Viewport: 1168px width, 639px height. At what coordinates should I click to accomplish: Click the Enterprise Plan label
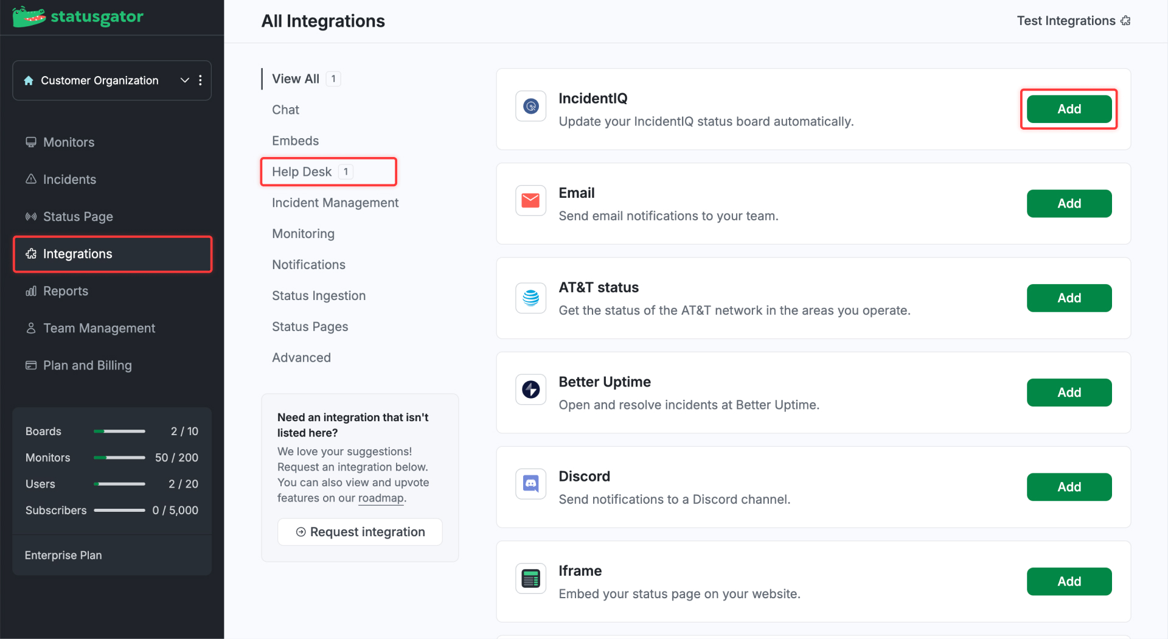(x=63, y=555)
